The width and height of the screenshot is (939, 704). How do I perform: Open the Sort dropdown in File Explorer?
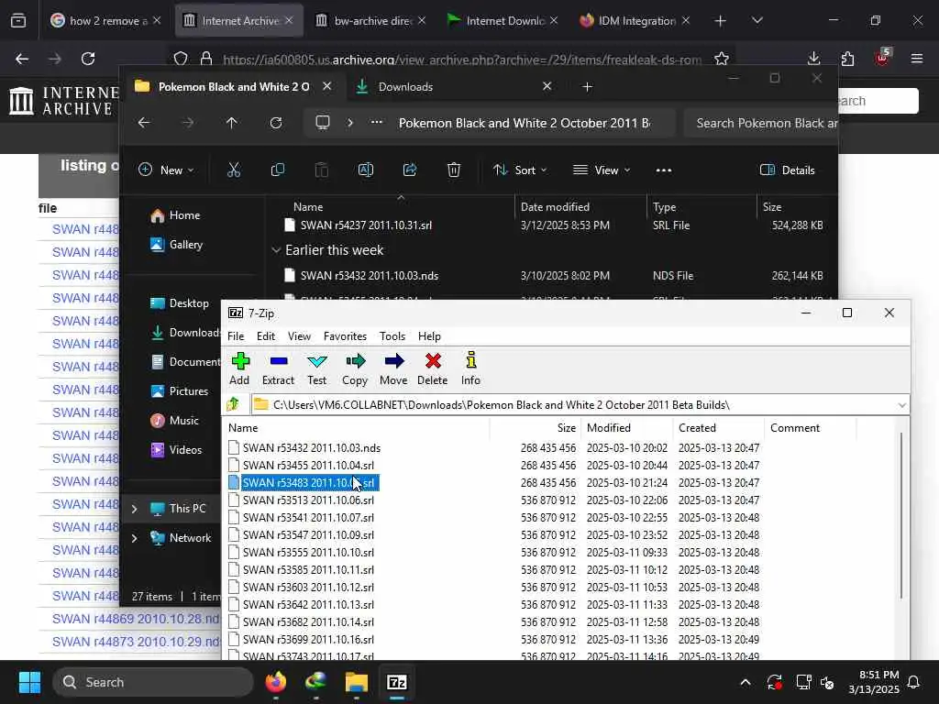pos(520,170)
